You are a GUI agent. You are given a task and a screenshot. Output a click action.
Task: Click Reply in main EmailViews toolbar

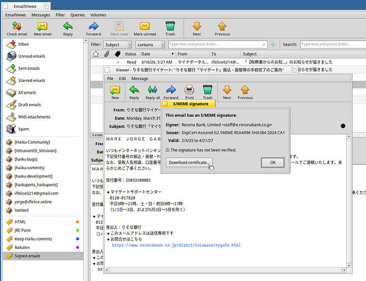click(67, 29)
